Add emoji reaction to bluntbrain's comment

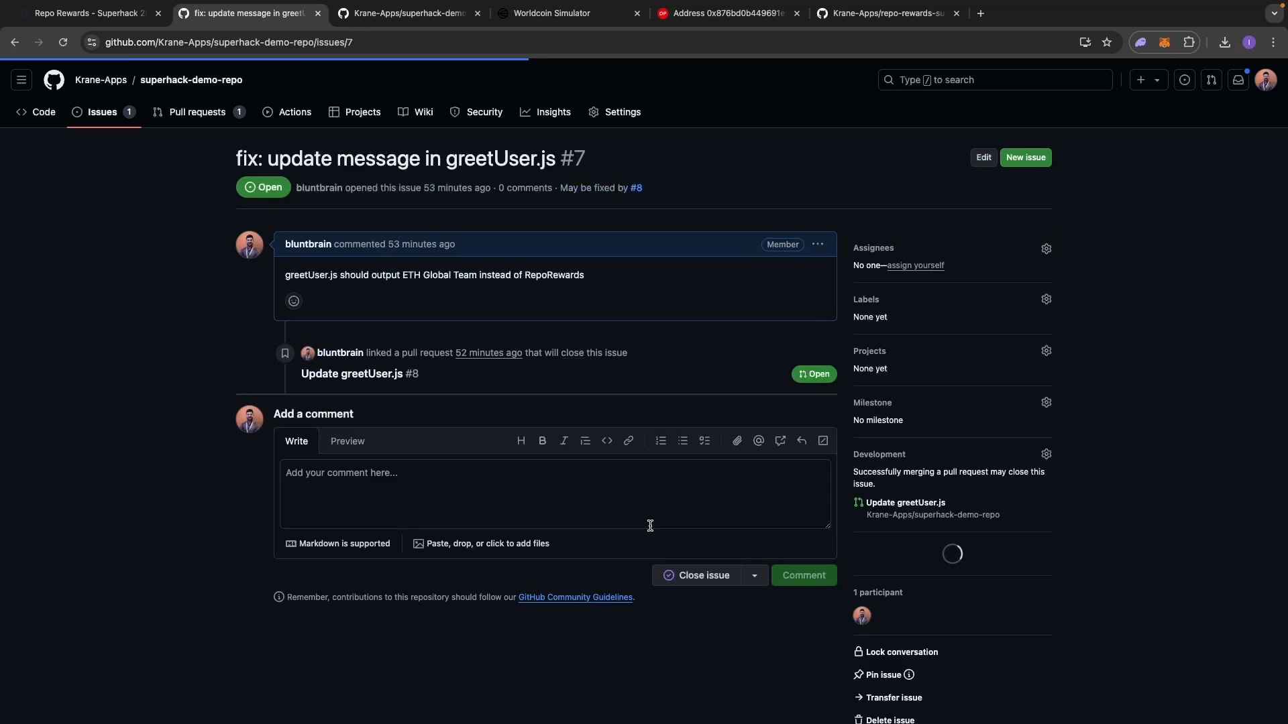pos(294,301)
